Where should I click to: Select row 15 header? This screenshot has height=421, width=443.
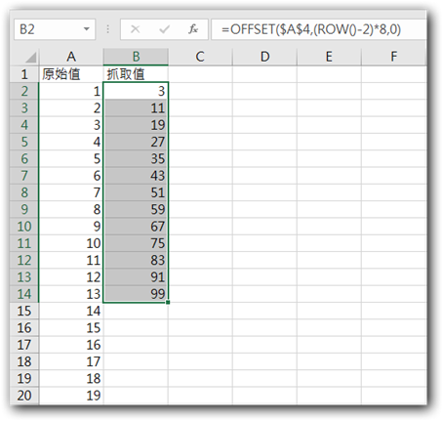click(24, 311)
